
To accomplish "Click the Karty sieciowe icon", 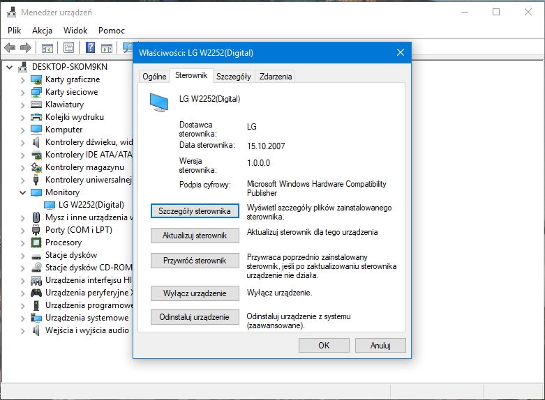I will [36, 92].
